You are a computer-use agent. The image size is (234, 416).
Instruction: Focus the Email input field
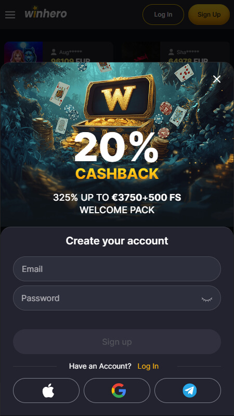tap(117, 269)
